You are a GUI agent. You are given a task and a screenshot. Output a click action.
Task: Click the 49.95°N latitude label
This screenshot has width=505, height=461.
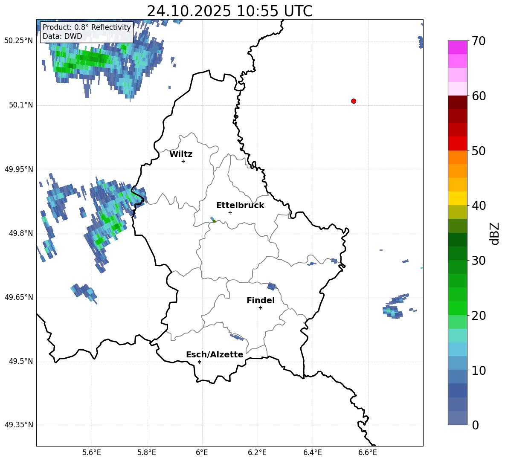pos(19,169)
